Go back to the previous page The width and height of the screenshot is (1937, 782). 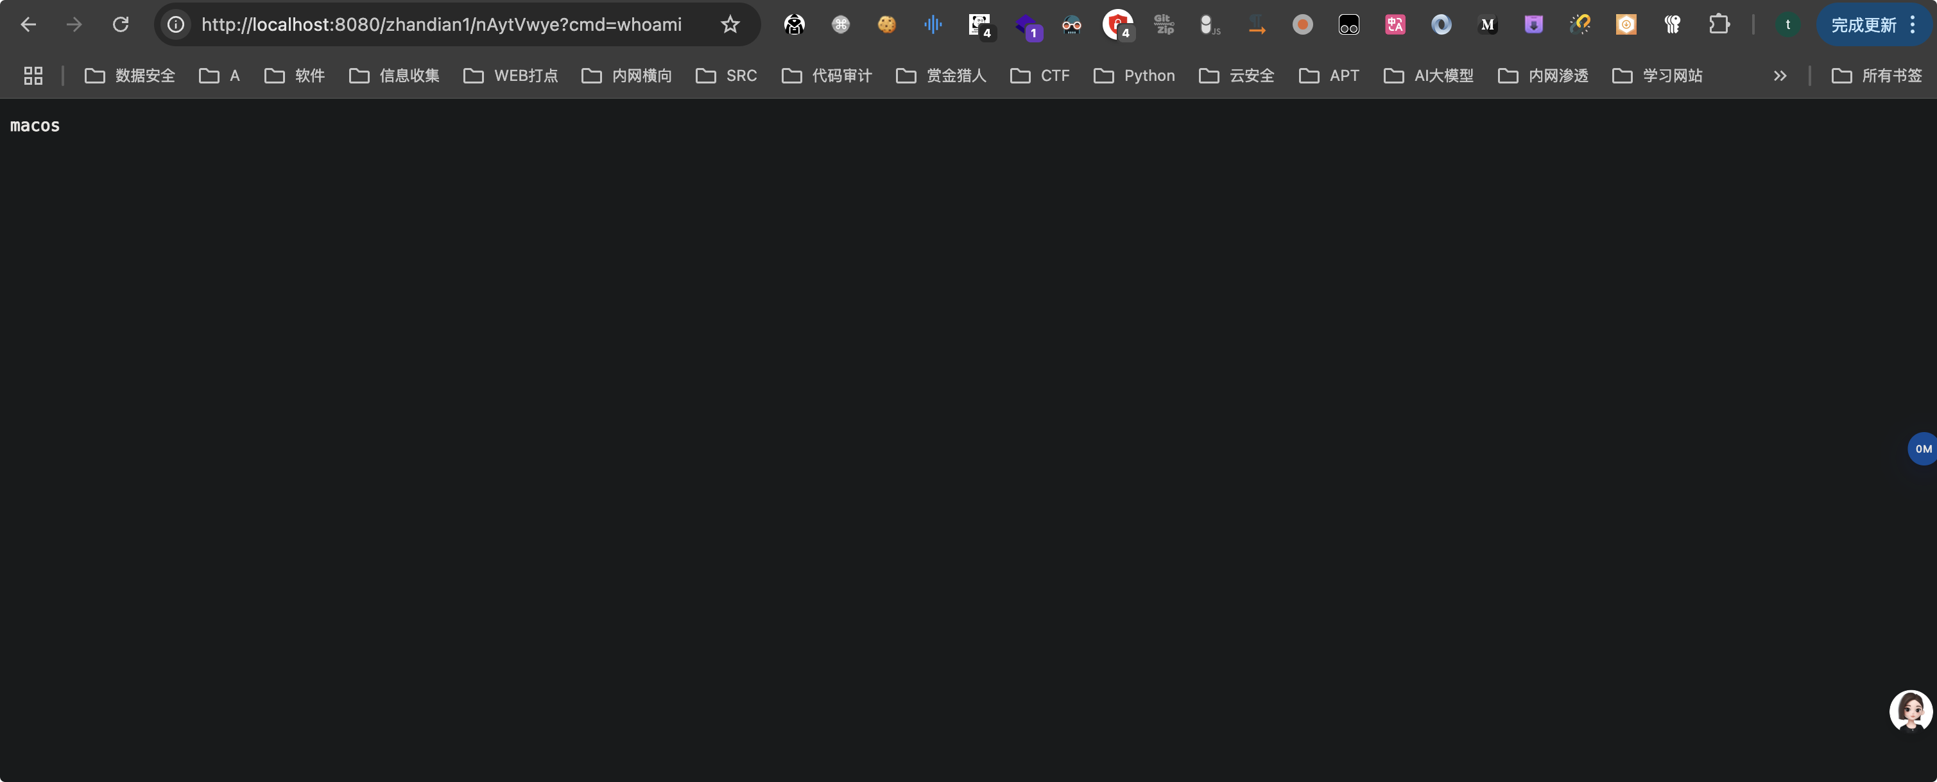coord(28,25)
